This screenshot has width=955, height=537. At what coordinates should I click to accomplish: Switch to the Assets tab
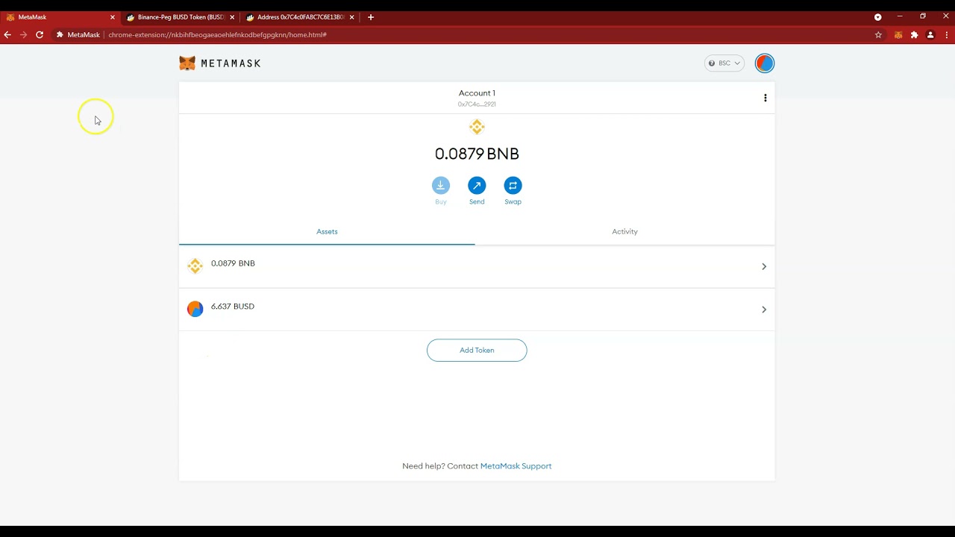click(327, 232)
